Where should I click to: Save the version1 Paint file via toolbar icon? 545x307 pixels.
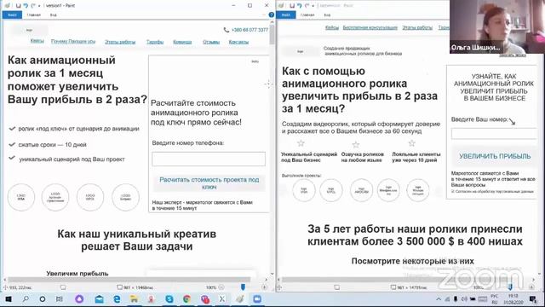click(18, 6)
